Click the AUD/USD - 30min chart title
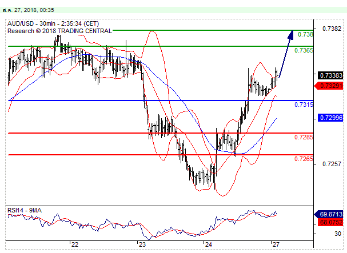The image size is (347, 253). coord(53,23)
